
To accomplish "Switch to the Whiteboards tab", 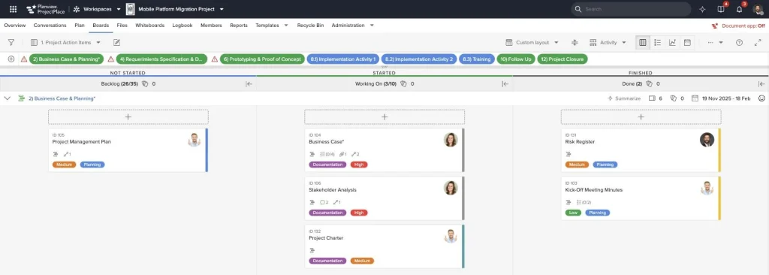I will [x=149, y=26].
